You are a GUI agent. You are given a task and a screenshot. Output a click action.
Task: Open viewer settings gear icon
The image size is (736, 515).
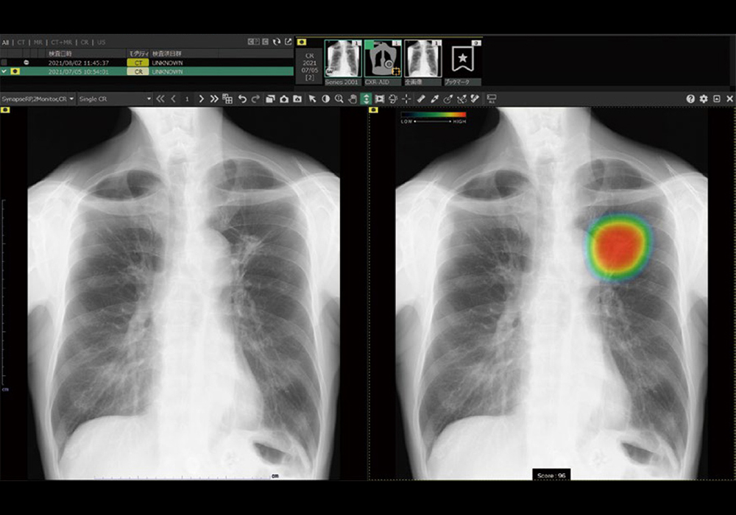tap(704, 99)
